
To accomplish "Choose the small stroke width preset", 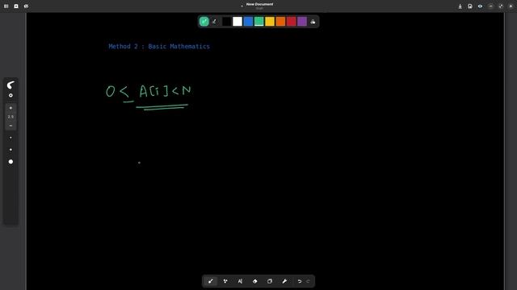I will (11, 138).
